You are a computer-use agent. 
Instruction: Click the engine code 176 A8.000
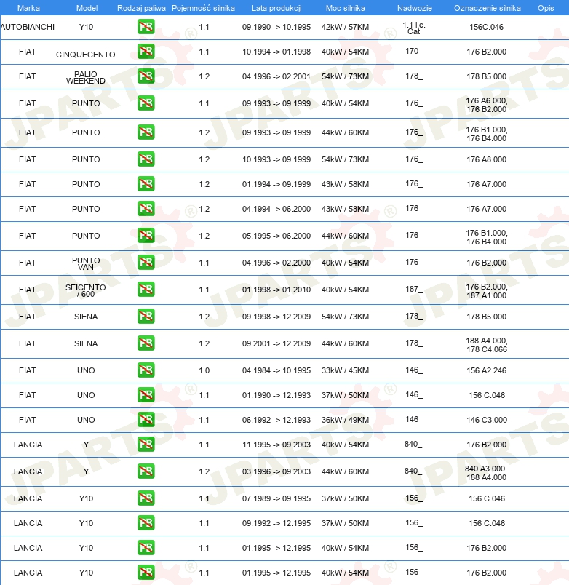(487, 159)
